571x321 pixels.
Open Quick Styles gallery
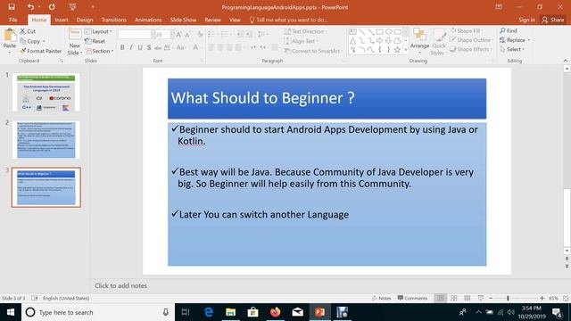(438, 42)
